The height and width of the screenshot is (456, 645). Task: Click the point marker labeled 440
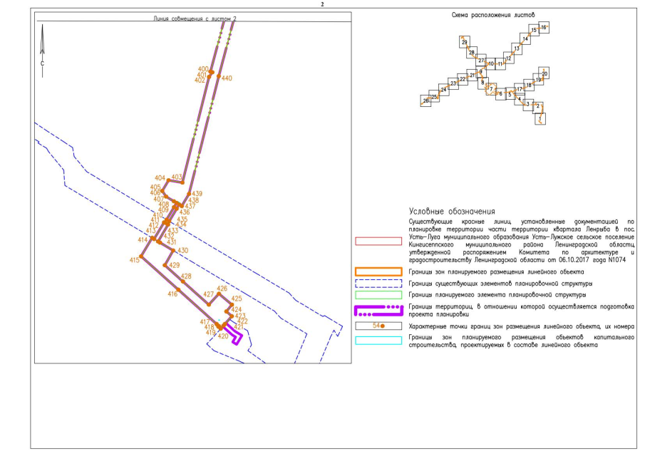pos(219,76)
